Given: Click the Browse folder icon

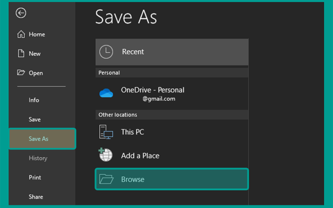Looking at the screenshot, I should [106, 179].
